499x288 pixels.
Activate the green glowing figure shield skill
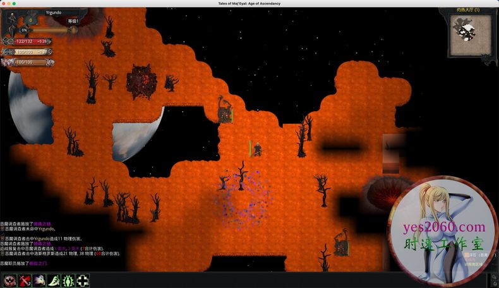68,280
